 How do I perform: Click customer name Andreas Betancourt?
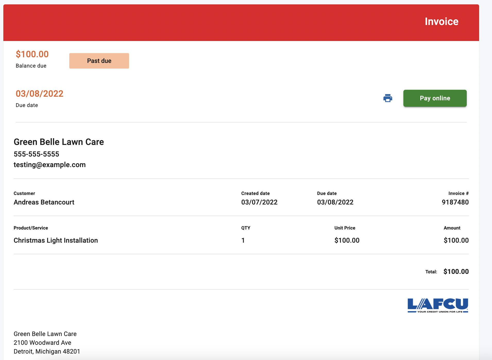(44, 202)
